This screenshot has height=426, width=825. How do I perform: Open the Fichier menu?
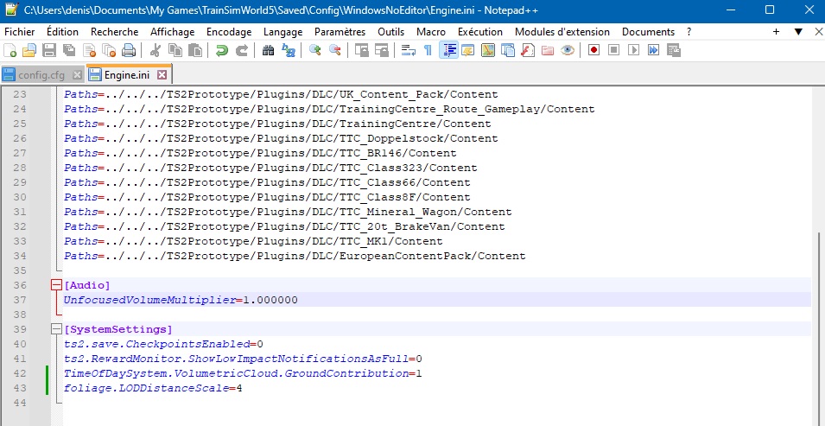point(20,32)
